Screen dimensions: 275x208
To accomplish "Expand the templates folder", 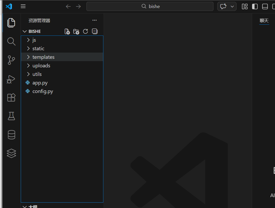I will point(62,57).
